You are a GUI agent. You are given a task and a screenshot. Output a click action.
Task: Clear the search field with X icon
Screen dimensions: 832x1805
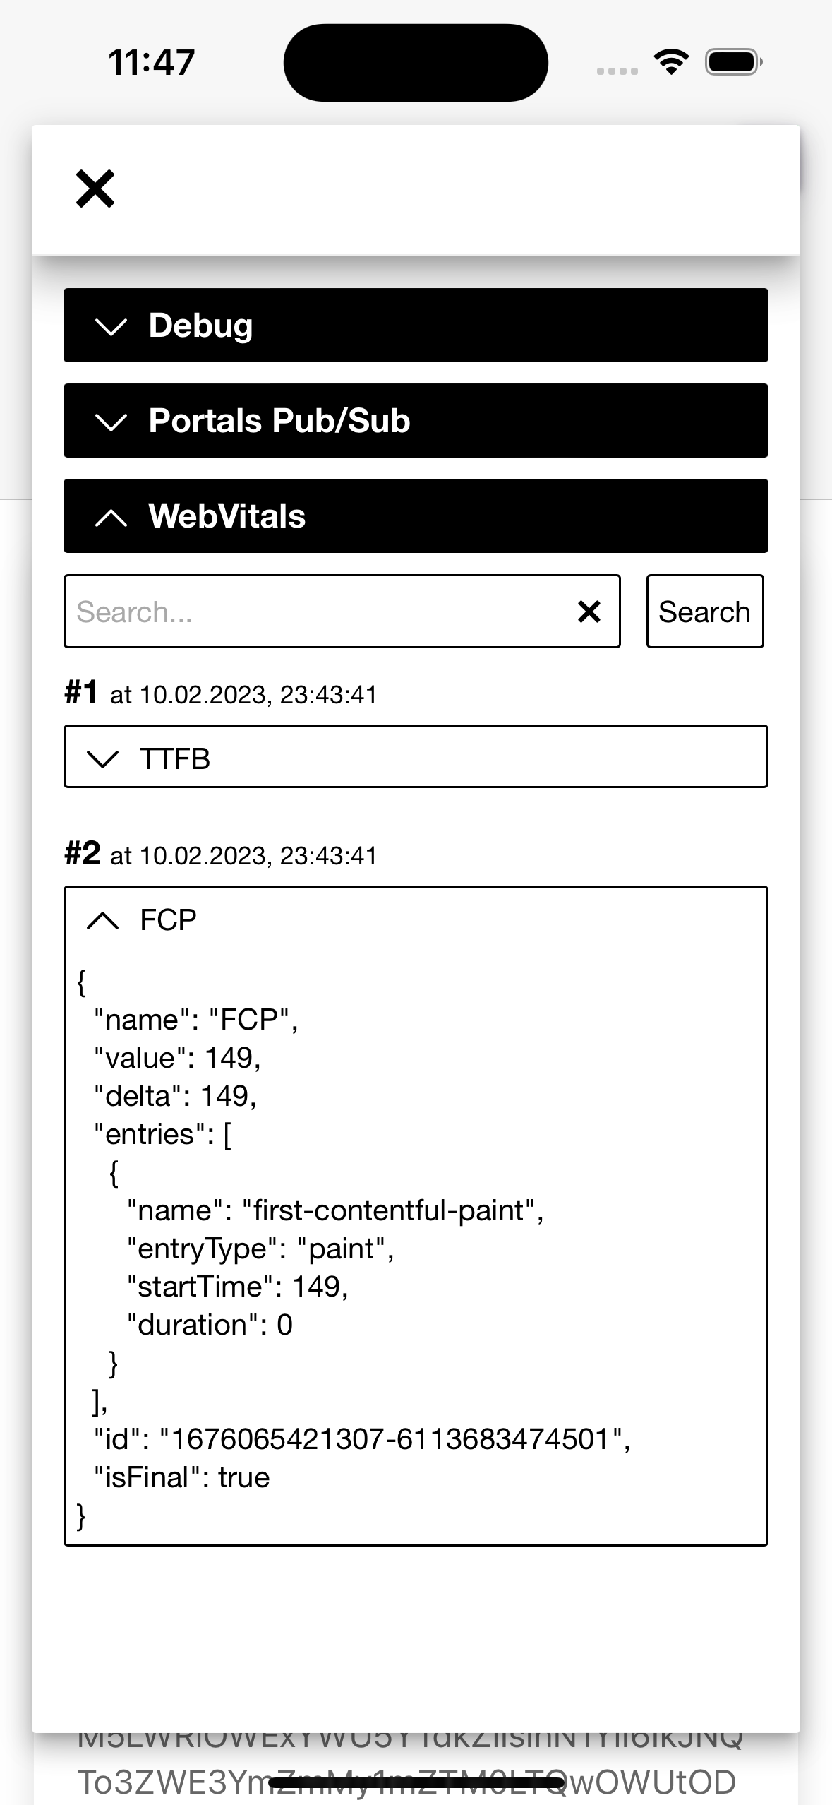coord(589,612)
